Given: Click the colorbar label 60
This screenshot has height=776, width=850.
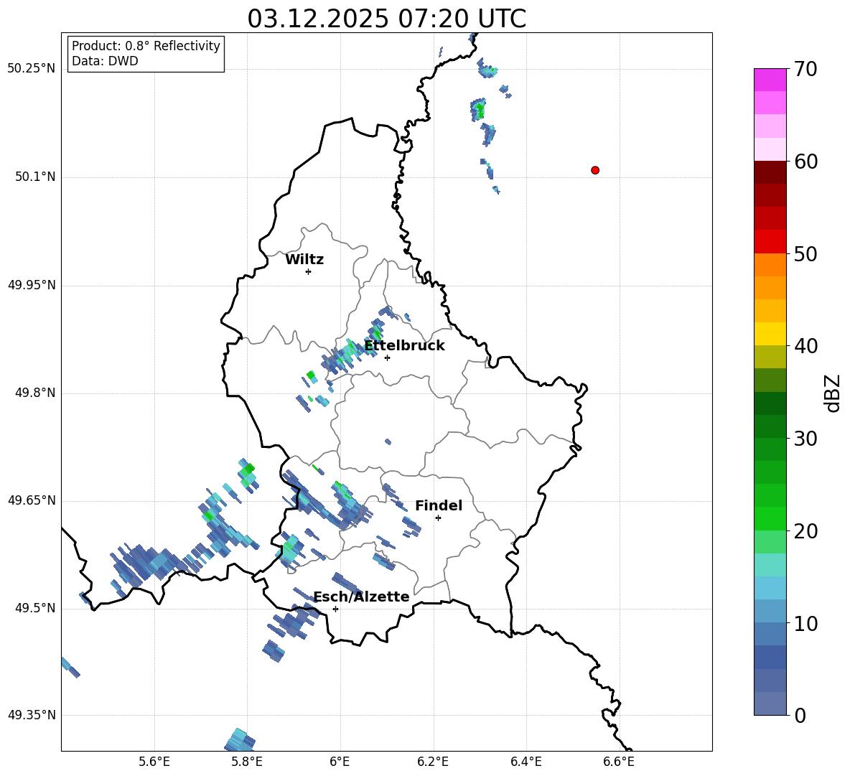Looking at the screenshot, I should tap(805, 162).
